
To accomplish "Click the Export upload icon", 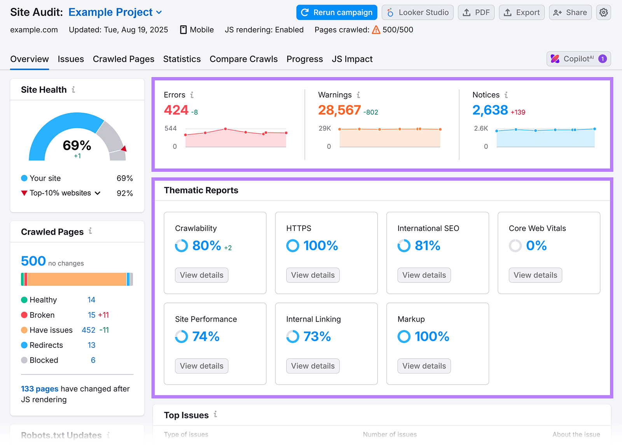I will coord(507,12).
